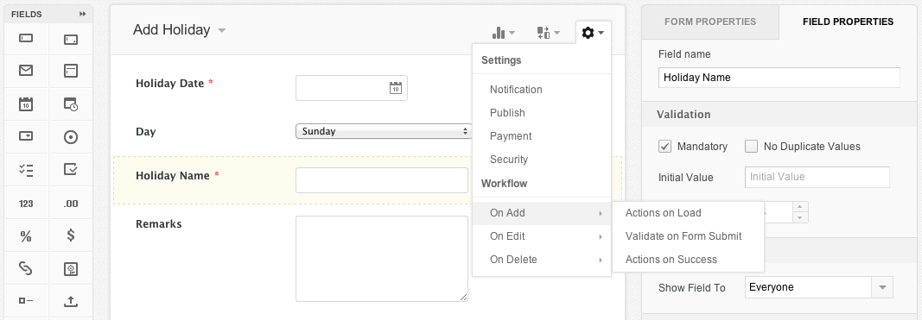
Task: Enable No Duplicate Values checkbox
Action: [x=751, y=147]
